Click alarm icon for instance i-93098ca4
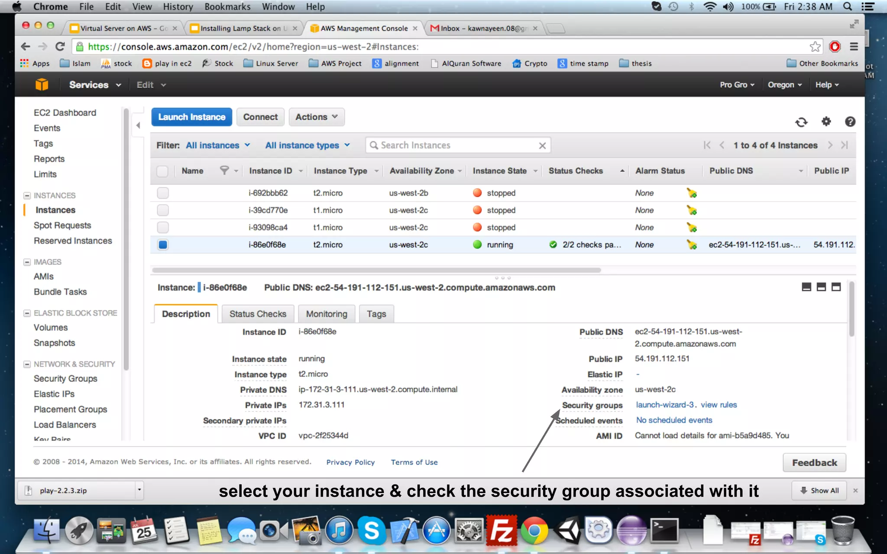 pos(692,228)
